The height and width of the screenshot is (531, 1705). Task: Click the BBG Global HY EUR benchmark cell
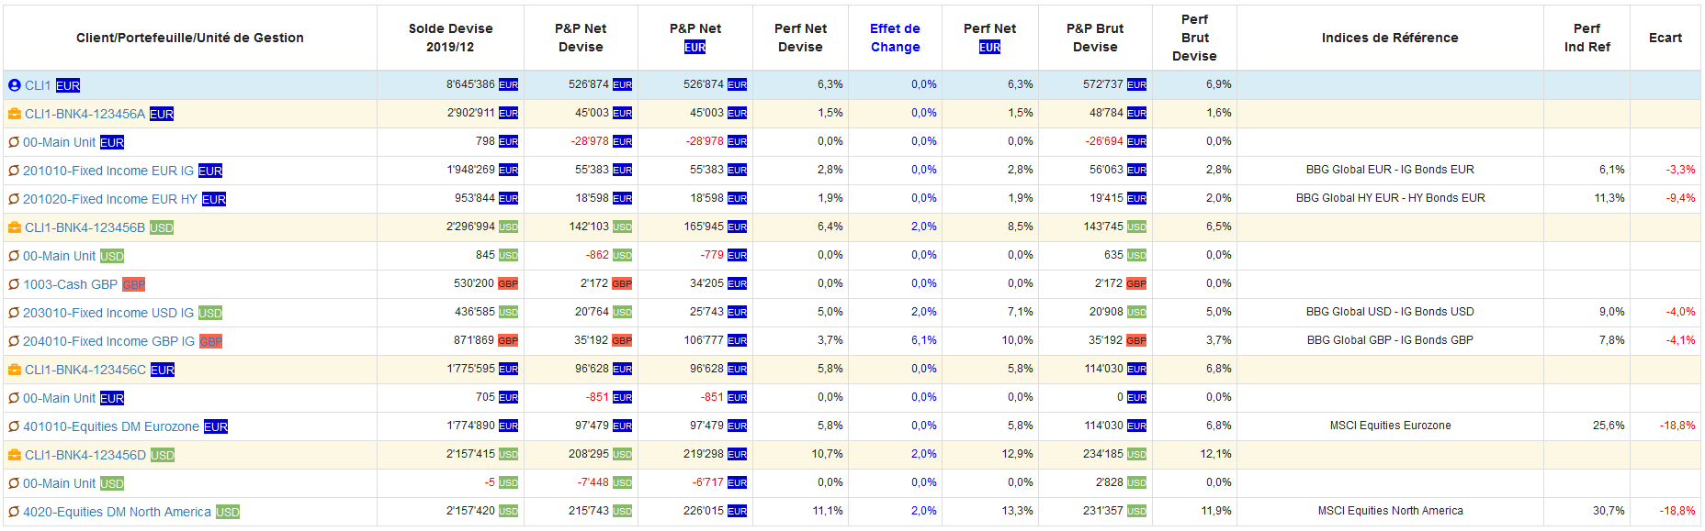click(x=1390, y=198)
